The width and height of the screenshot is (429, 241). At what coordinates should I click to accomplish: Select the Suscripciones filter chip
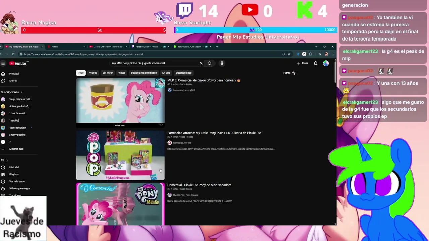184,73
